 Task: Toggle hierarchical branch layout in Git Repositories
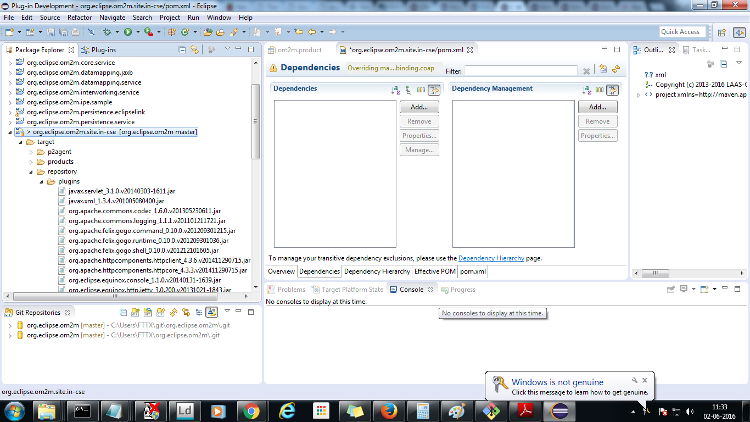coord(199,313)
